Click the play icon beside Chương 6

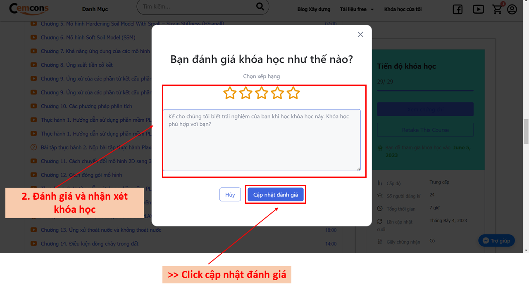(x=34, y=38)
